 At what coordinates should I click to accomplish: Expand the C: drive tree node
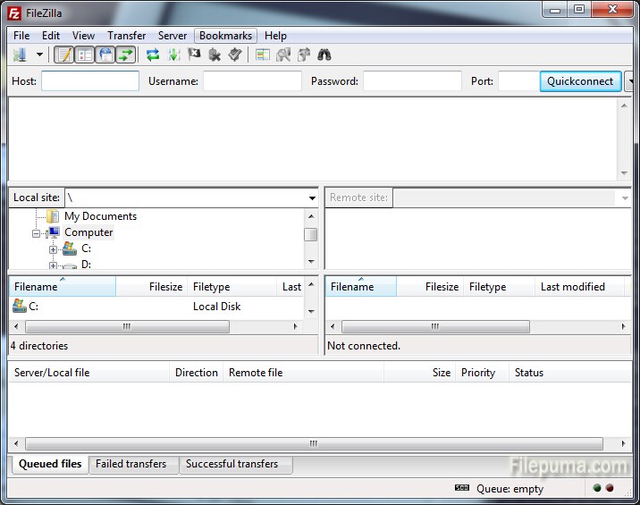pyautogui.click(x=53, y=249)
